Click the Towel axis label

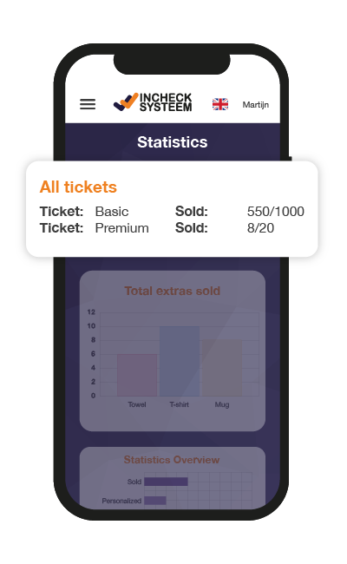click(x=137, y=404)
